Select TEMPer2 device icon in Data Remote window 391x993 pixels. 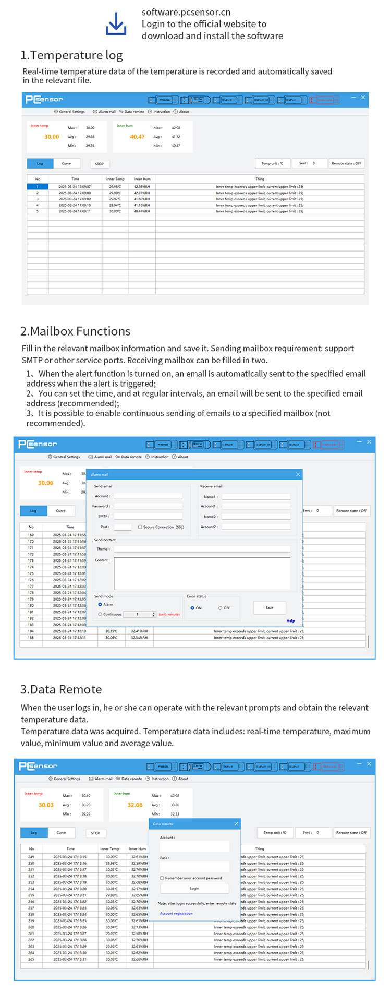click(x=295, y=767)
